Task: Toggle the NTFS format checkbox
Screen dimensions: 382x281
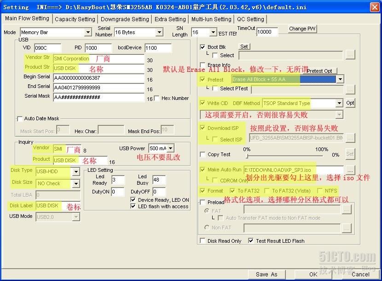Action: tap(321, 191)
